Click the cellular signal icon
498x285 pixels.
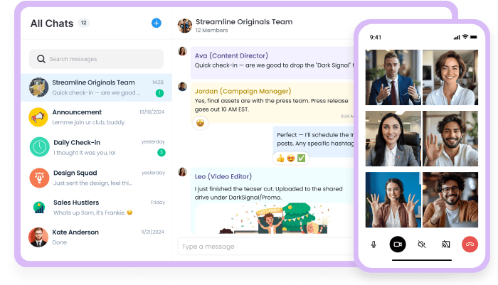457,38
